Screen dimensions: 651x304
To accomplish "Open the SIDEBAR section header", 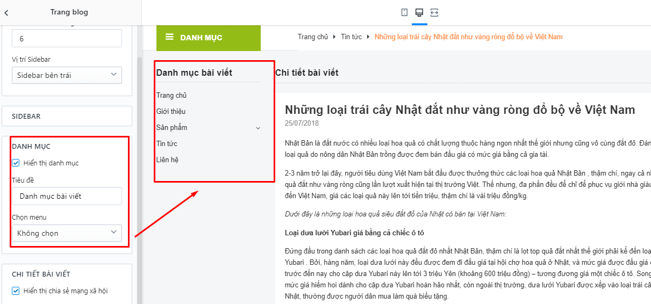I will 67,116.
